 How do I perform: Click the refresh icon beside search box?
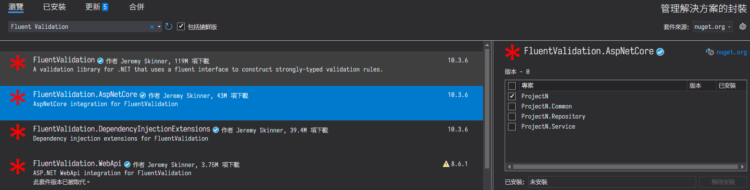pyautogui.click(x=169, y=27)
